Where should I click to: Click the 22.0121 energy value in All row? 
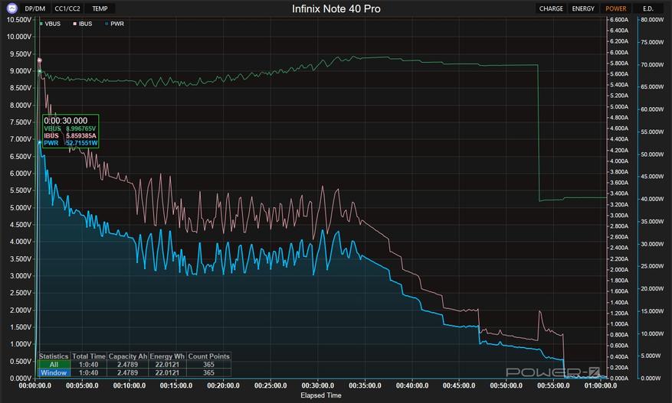coord(167,365)
